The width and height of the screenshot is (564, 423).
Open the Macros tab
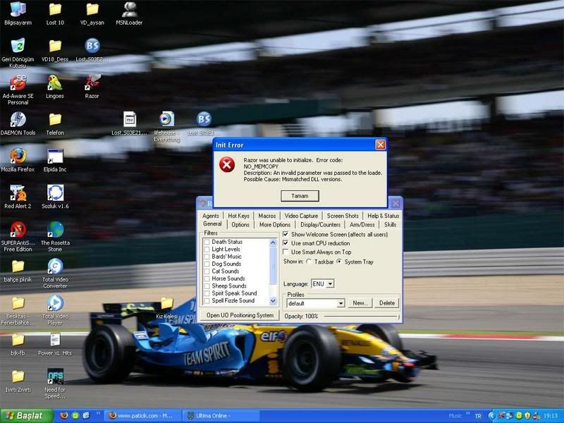pos(267,216)
